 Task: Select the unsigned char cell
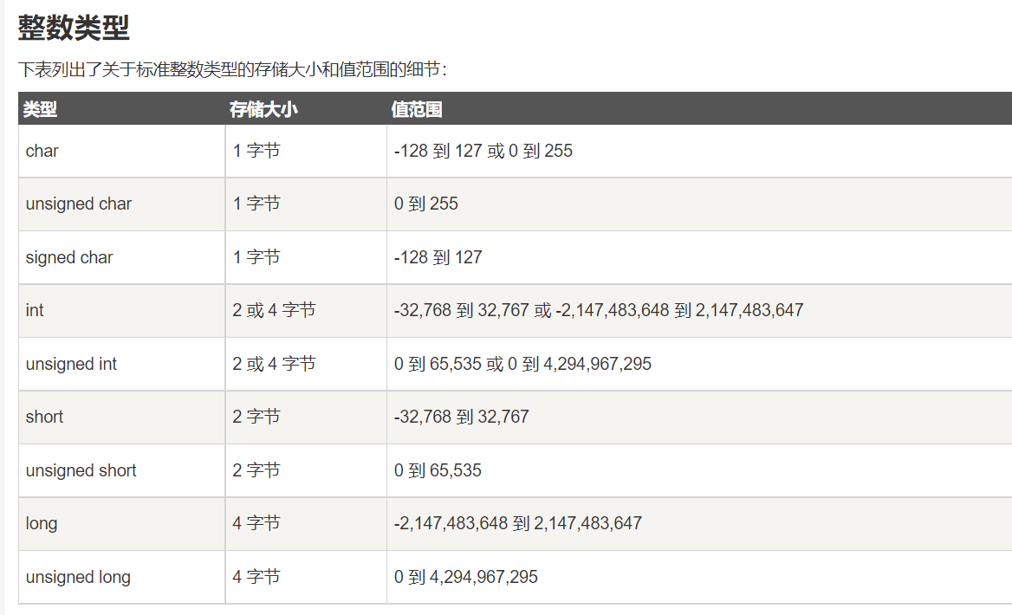click(79, 204)
